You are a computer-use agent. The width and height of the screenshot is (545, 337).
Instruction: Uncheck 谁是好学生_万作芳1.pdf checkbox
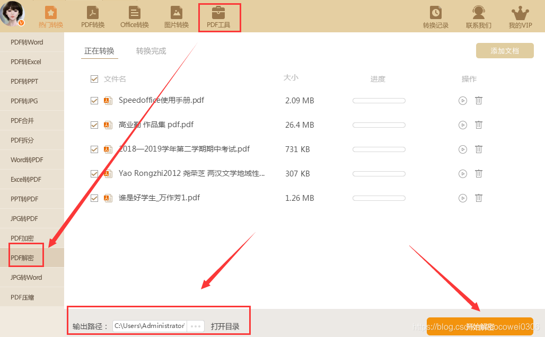coord(94,198)
